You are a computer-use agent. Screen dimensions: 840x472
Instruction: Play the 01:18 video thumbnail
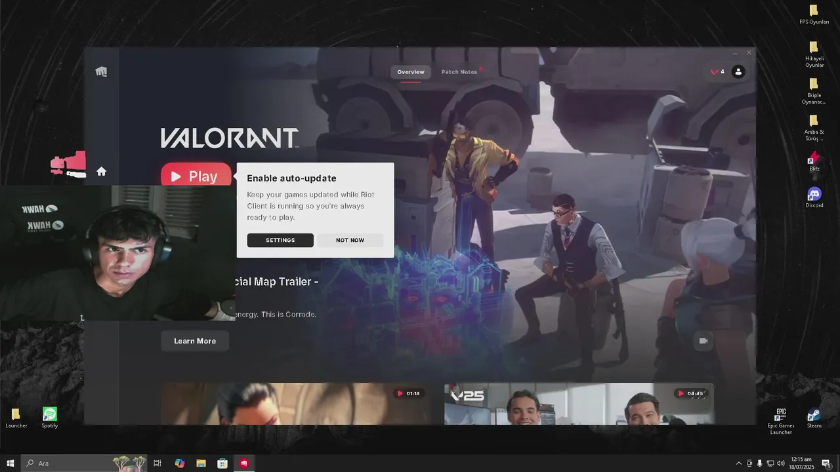pos(295,404)
